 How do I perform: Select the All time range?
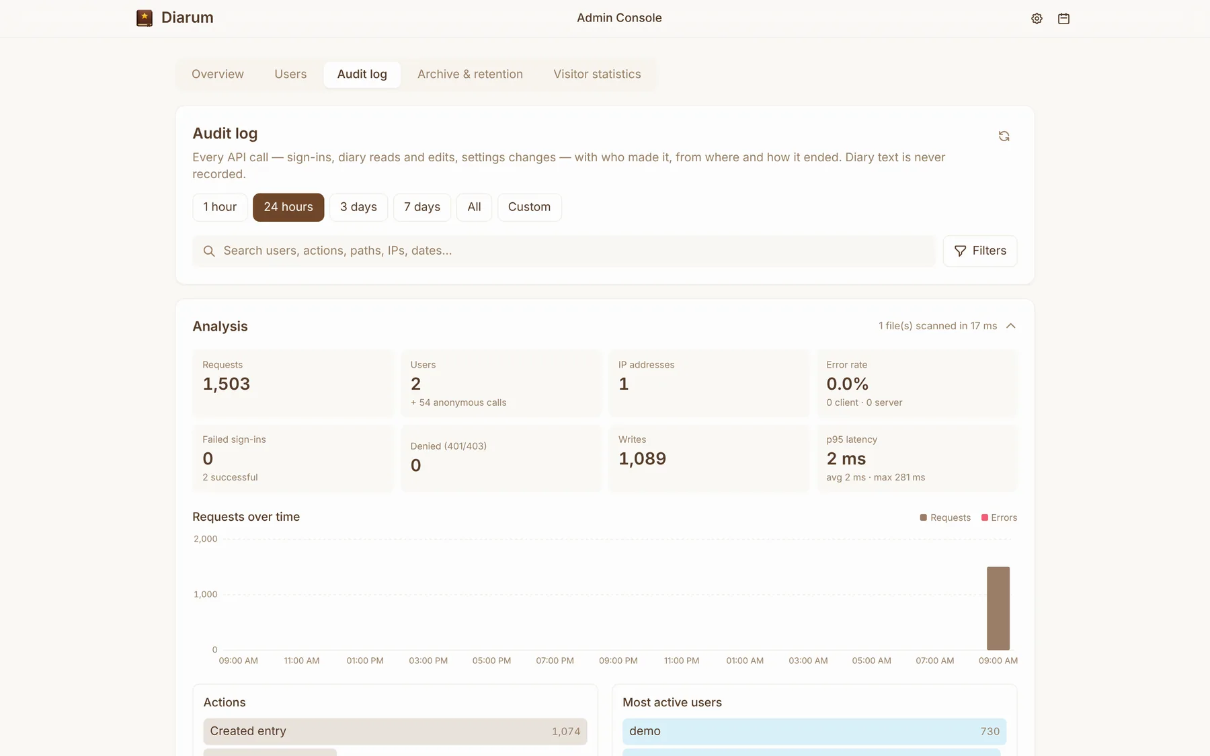tap(474, 207)
